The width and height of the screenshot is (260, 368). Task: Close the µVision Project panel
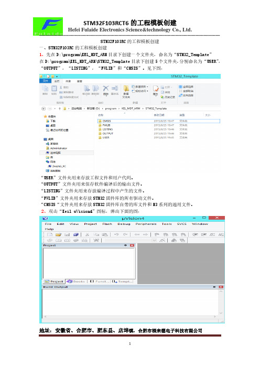(132, 245)
